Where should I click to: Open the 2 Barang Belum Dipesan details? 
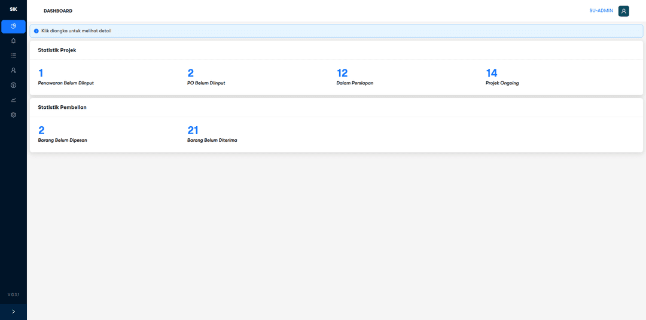(41, 130)
